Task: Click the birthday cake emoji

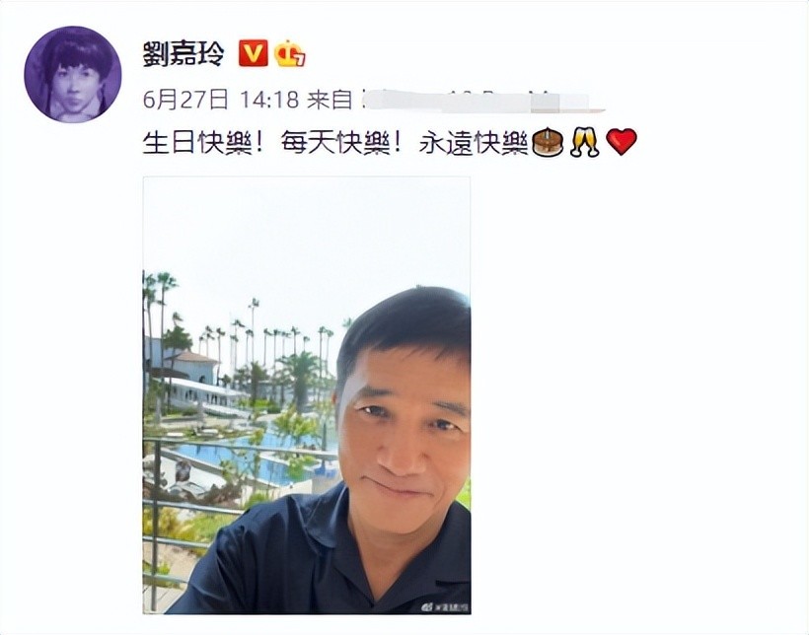Action: coord(548,142)
